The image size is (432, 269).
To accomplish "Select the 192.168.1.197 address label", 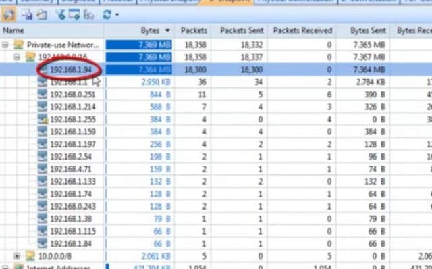I will [x=73, y=144].
